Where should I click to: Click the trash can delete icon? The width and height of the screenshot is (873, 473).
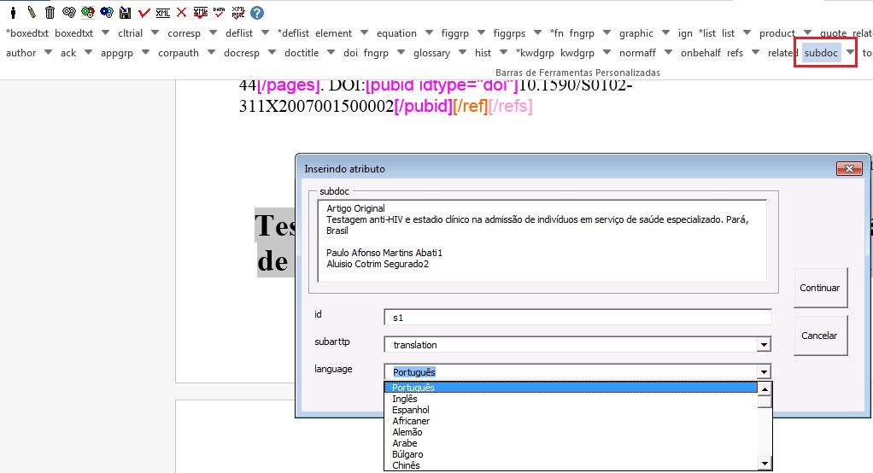tap(50, 13)
